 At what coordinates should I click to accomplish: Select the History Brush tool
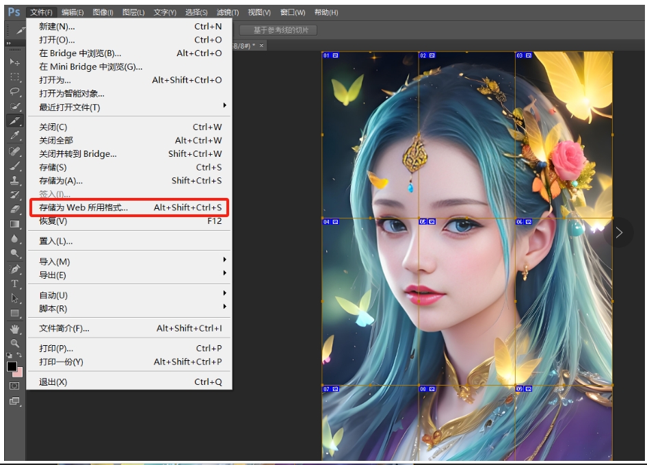point(15,194)
